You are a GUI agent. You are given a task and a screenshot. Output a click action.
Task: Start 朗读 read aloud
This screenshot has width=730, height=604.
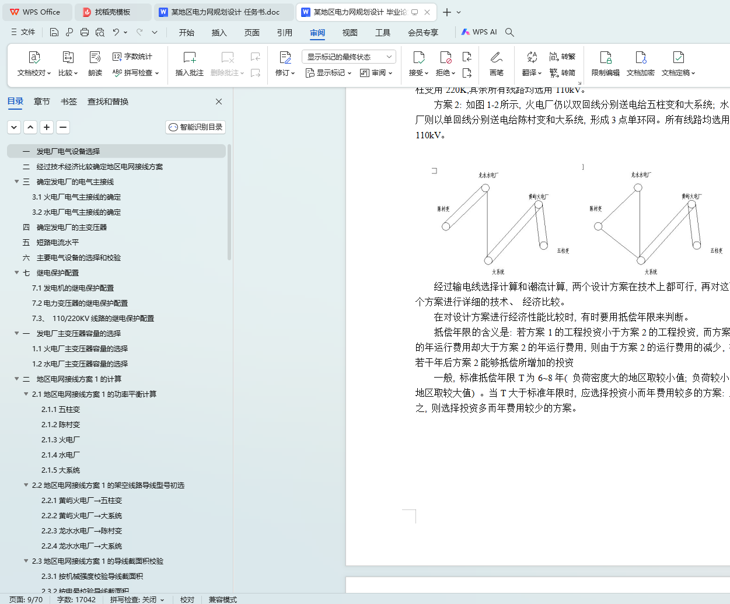coord(95,64)
